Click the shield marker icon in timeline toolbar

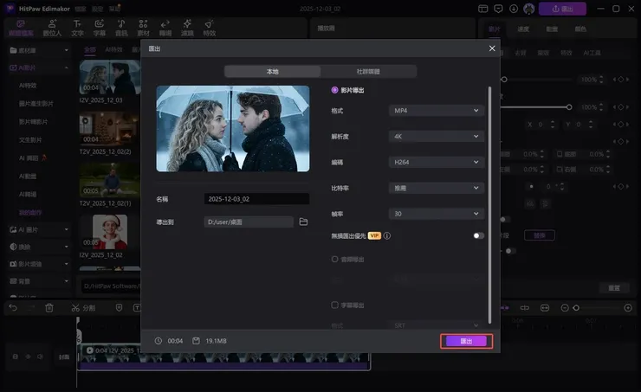tap(119, 307)
